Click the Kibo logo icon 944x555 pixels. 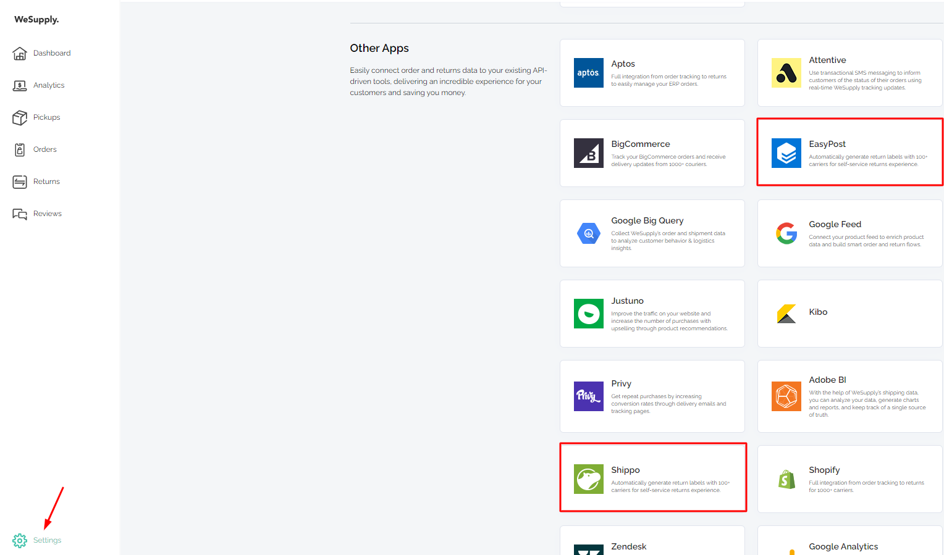[x=786, y=314]
